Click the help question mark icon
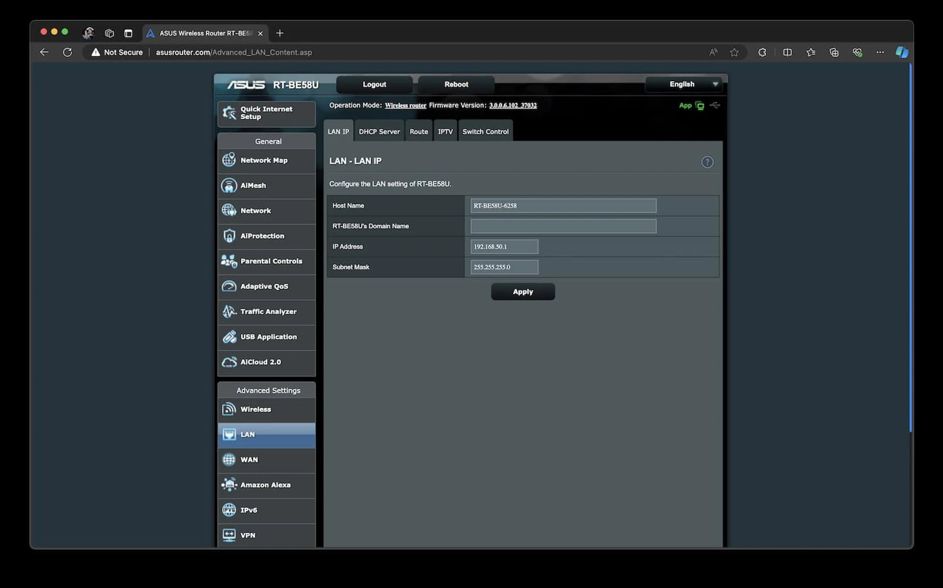The height and width of the screenshot is (588, 943). click(x=707, y=162)
